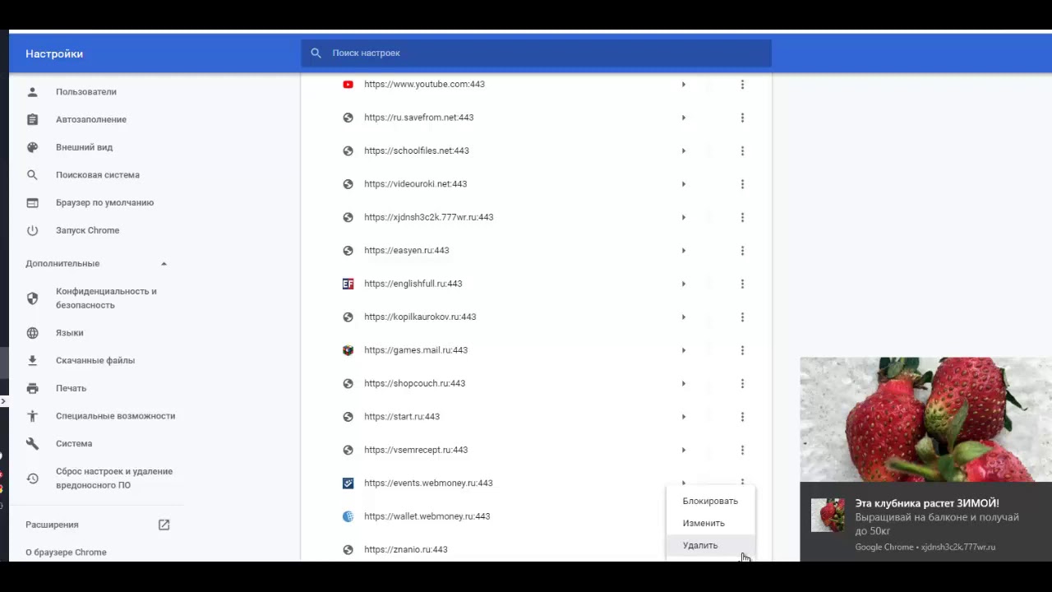The image size is (1052, 592).
Task: Click the Система wrench icon
Action: (x=32, y=444)
